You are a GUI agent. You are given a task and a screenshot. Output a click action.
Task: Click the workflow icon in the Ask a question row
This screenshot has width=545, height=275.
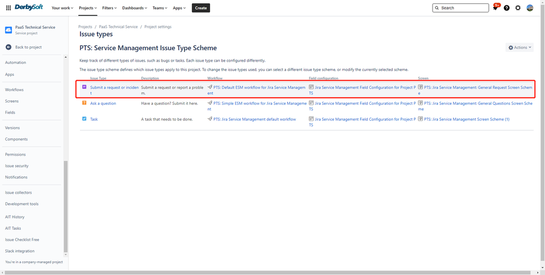tap(209, 103)
